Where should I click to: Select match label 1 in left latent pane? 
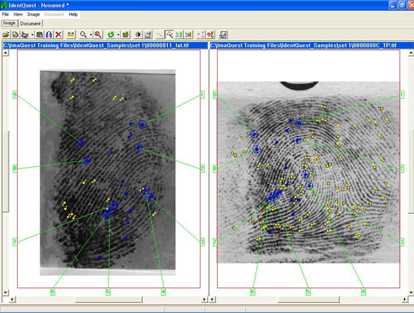pos(202,95)
